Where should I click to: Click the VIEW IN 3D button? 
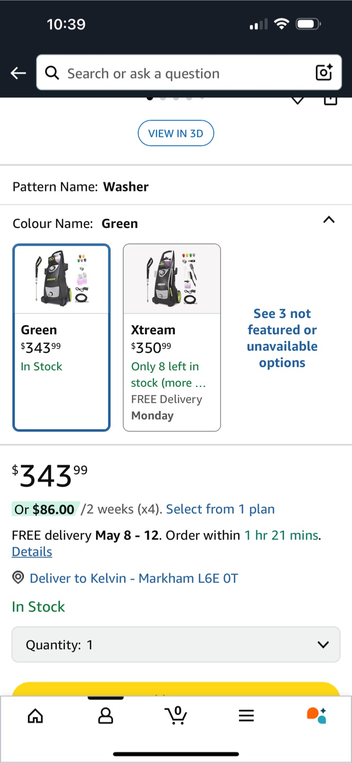[x=176, y=133]
